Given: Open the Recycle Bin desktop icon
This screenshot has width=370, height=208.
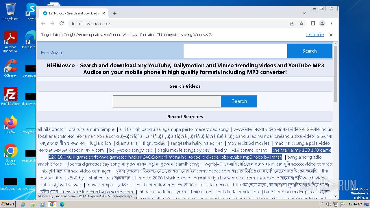Looking at the screenshot, I should (x=10, y=12).
